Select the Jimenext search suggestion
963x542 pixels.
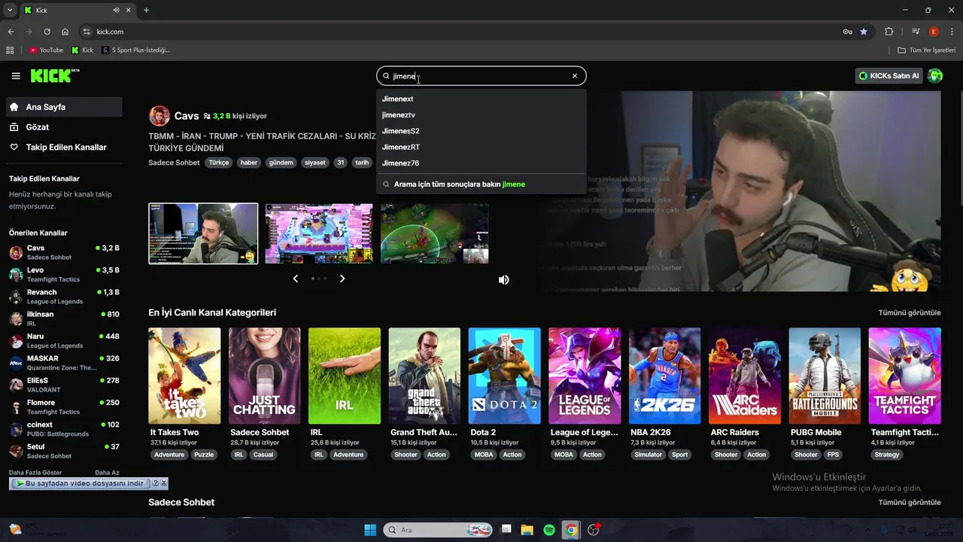coord(481,99)
